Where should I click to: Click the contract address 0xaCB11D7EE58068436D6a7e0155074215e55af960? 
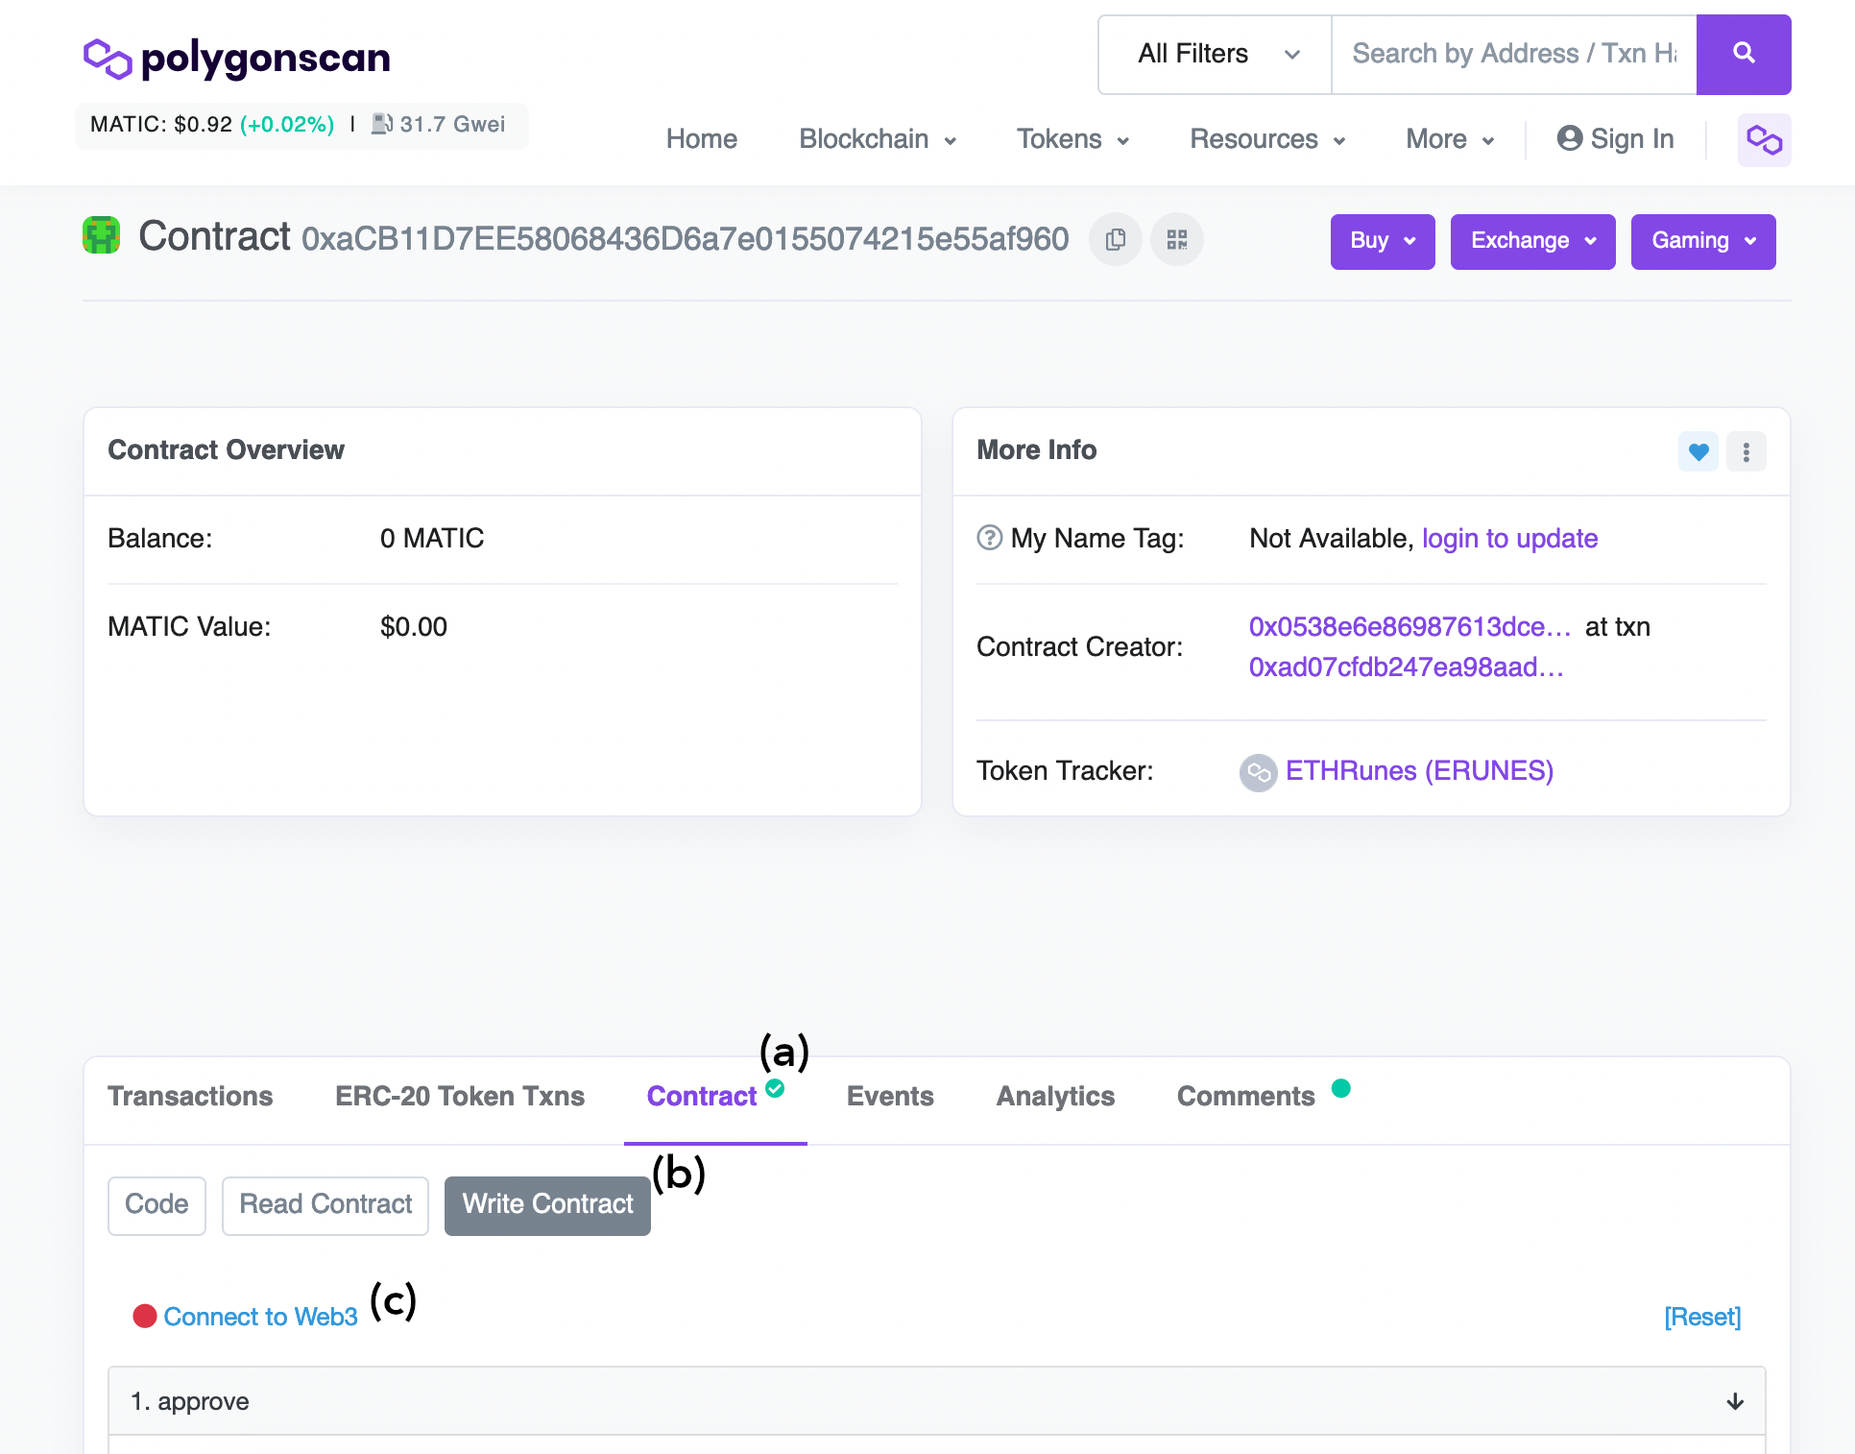(x=685, y=239)
